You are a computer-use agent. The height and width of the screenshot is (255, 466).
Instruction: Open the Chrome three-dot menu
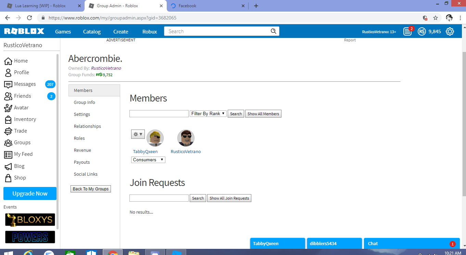[x=460, y=18]
